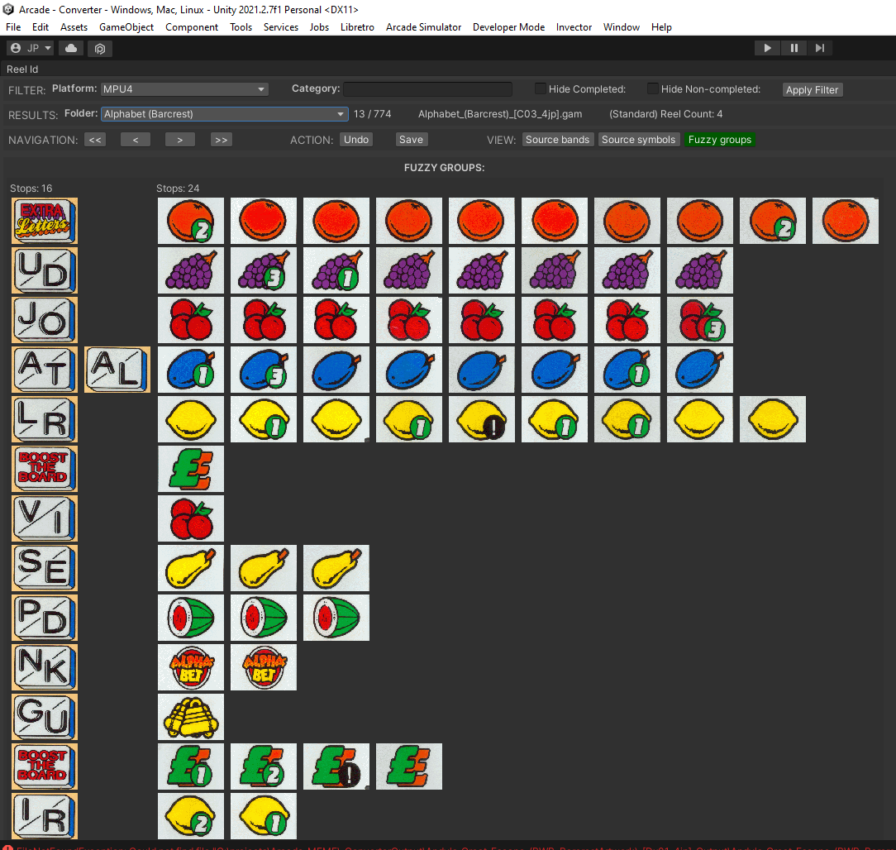Toggle the Hide Completed checkbox
Image resolution: width=896 pixels, height=850 pixels.
point(541,89)
